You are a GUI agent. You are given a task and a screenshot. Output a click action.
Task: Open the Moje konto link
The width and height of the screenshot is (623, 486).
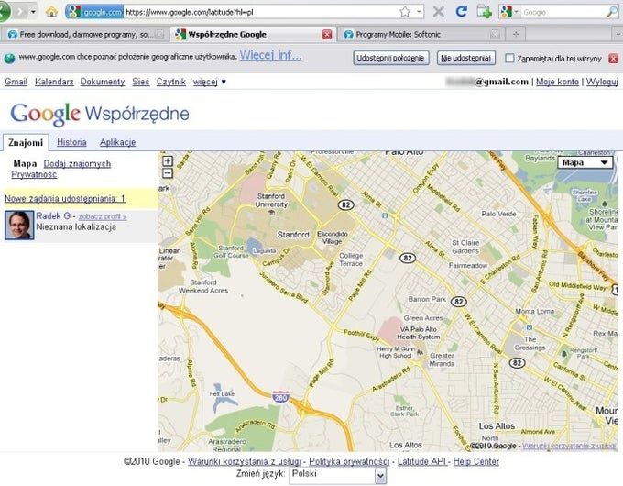[x=557, y=82]
